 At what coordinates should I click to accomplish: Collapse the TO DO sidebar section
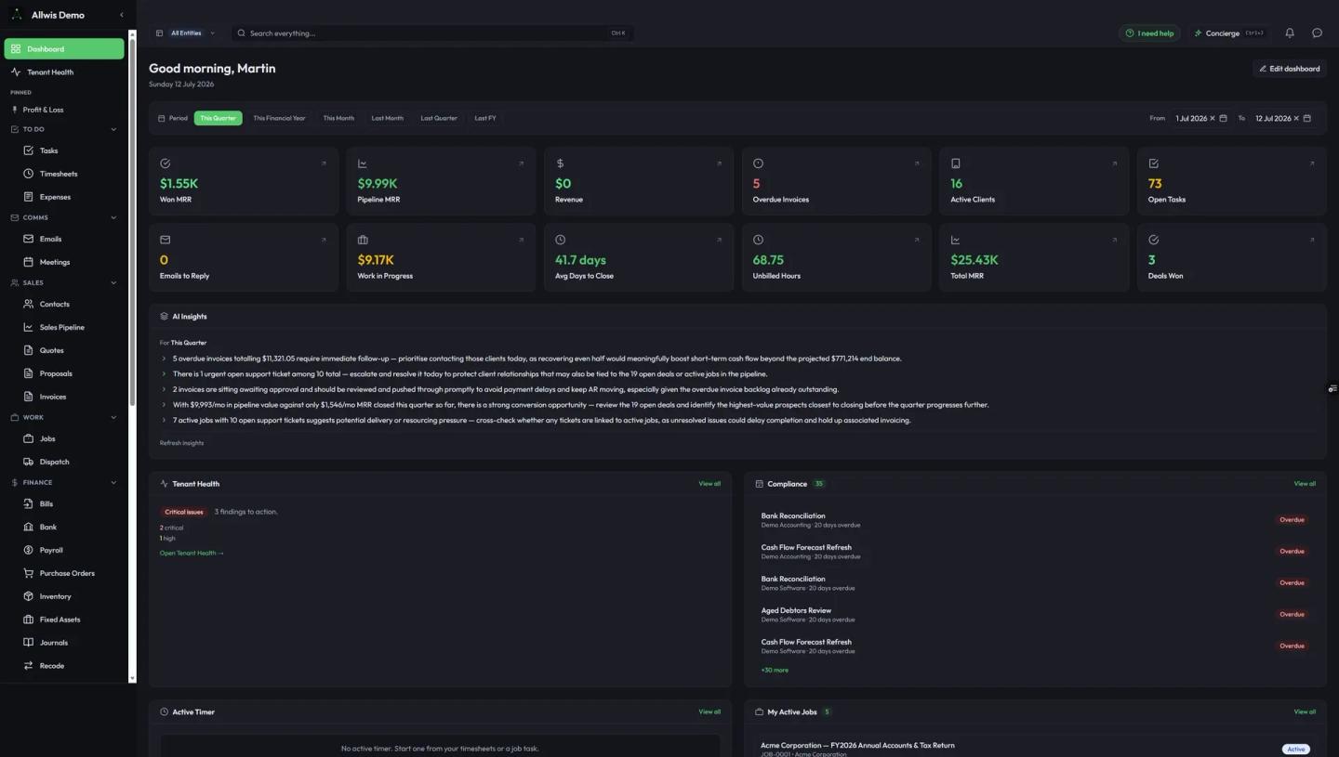(x=113, y=129)
